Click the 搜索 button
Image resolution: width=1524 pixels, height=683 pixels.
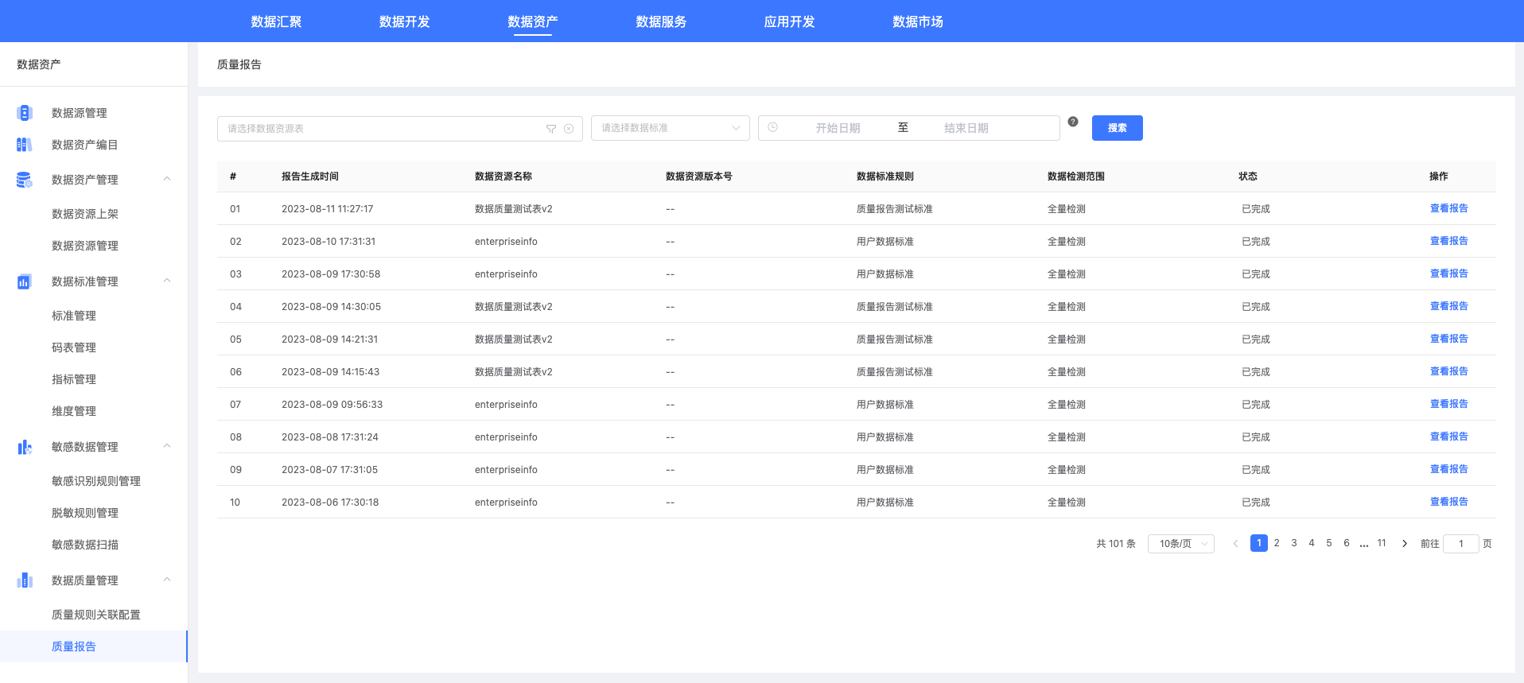tap(1117, 128)
